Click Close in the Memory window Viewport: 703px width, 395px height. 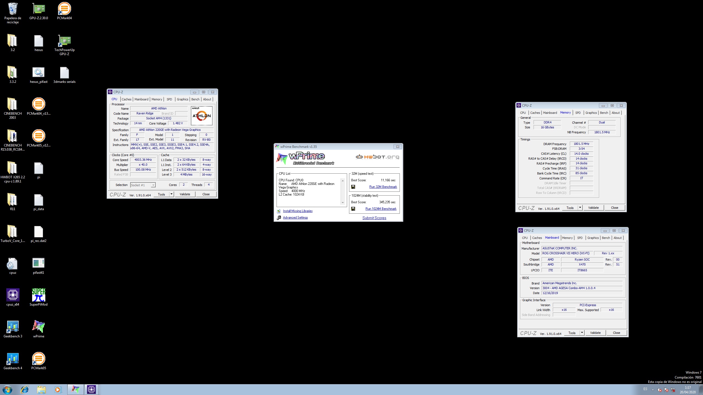tap(615, 208)
